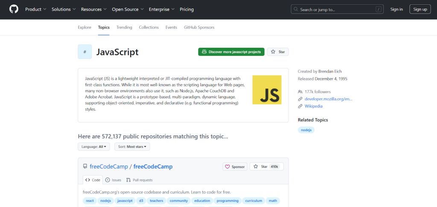Click the magnifier icon in search box

coord(296,9)
